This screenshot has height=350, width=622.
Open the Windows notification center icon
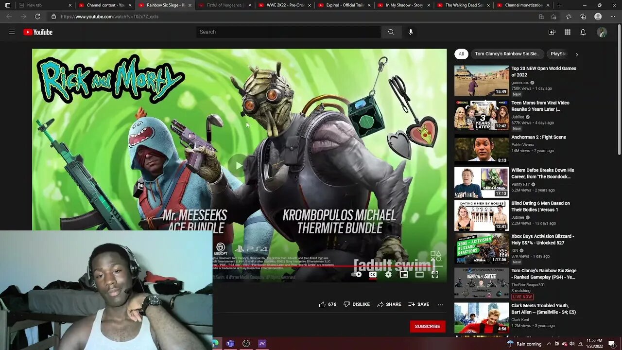612,344
